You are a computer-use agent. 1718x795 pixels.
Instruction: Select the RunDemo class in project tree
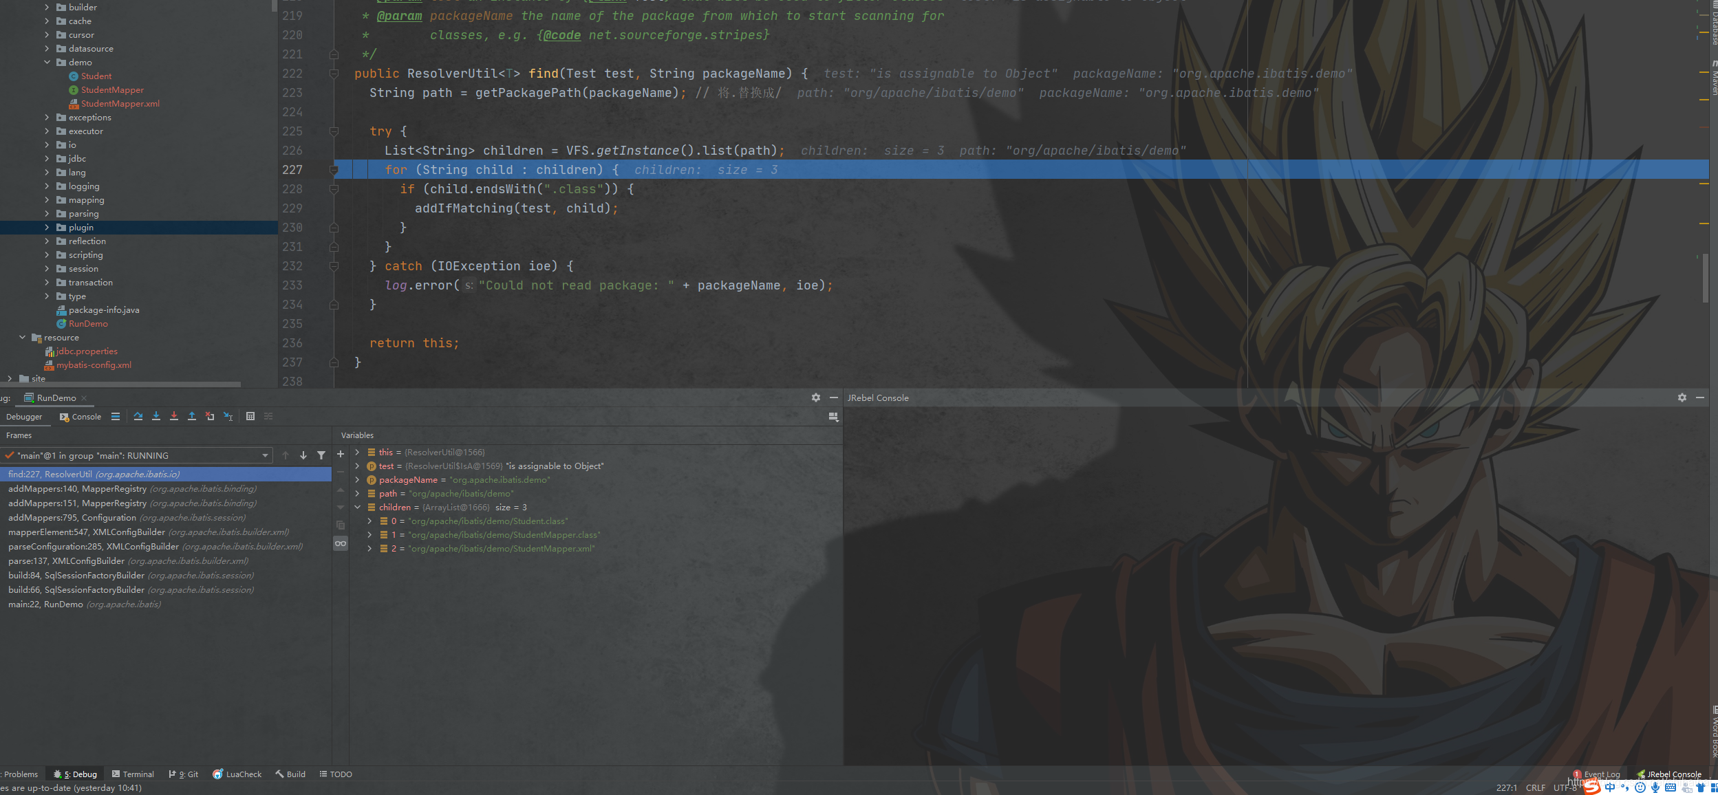point(82,323)
